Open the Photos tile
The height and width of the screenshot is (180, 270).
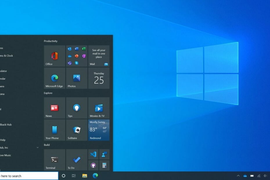tap(76, 78)
